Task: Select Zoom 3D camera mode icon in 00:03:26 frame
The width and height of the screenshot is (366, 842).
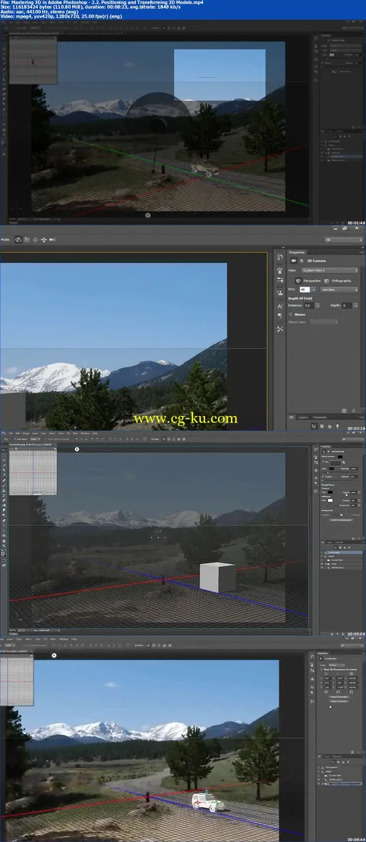Action: [x=52, y=239]
